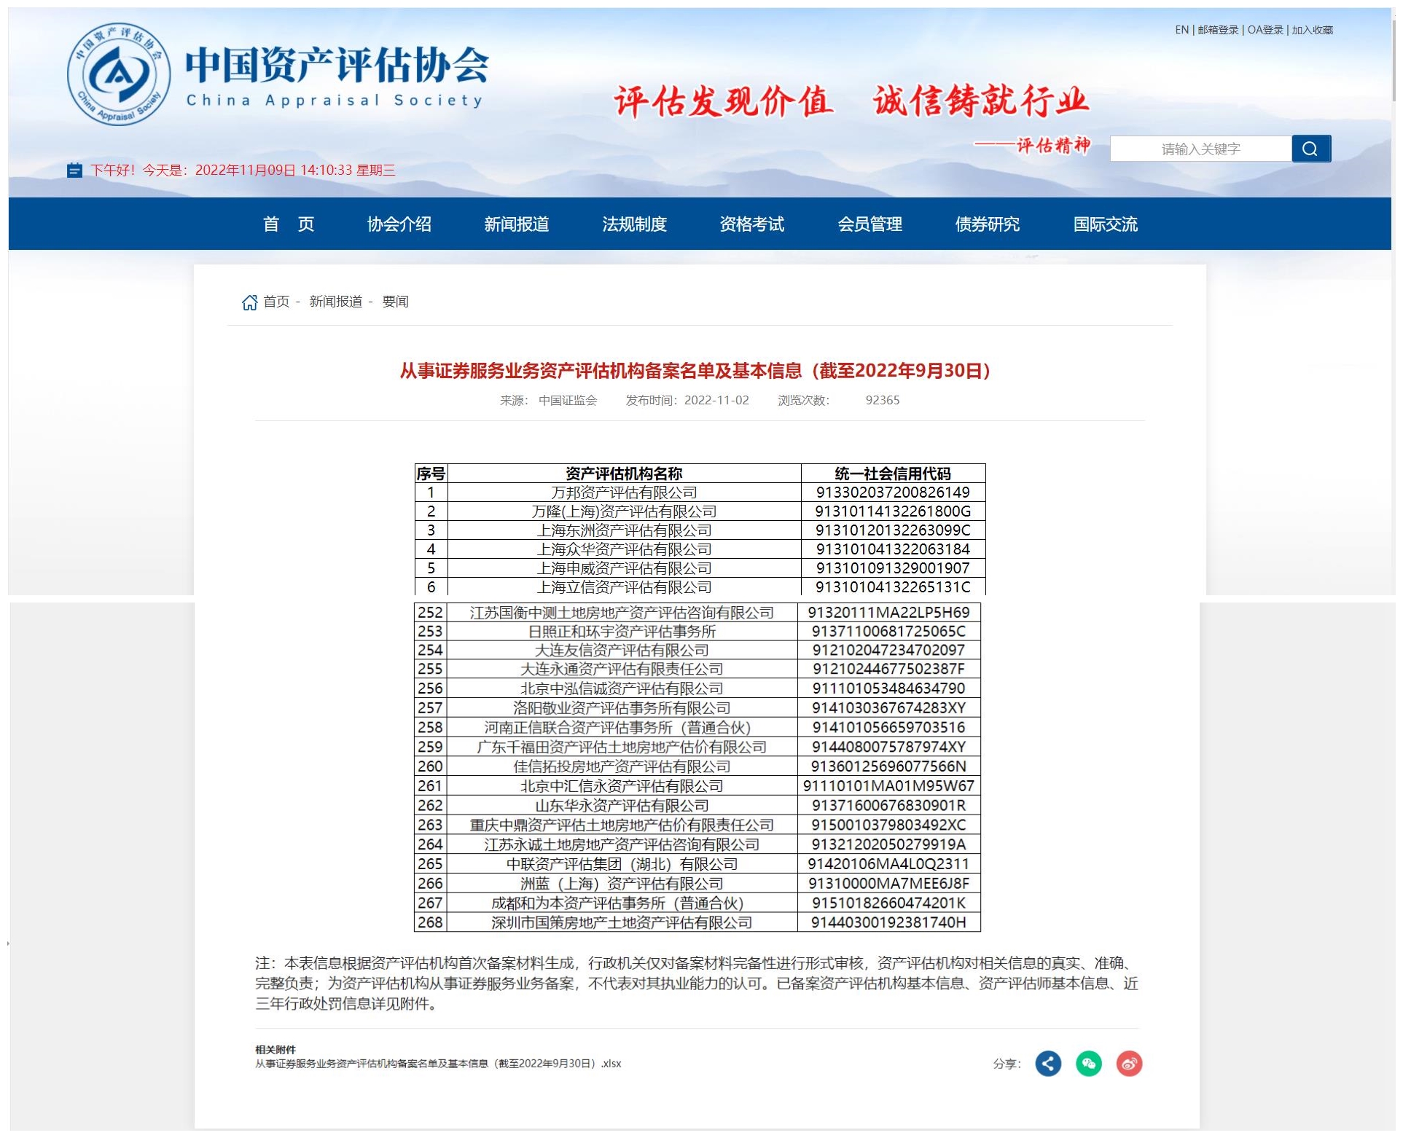
Task: Select 会员管理 from the top navigation
Action: (x=869, y=224)
